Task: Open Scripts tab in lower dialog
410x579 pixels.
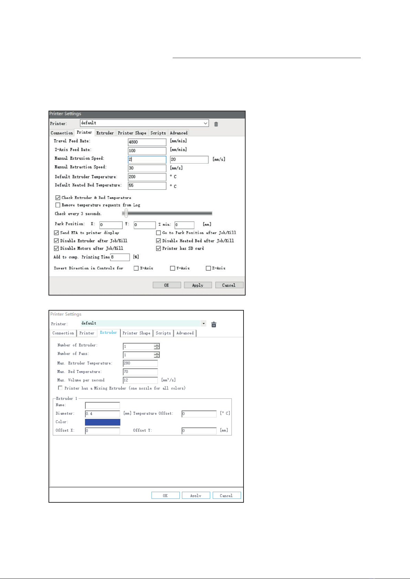Action: [x=163, y=333]
